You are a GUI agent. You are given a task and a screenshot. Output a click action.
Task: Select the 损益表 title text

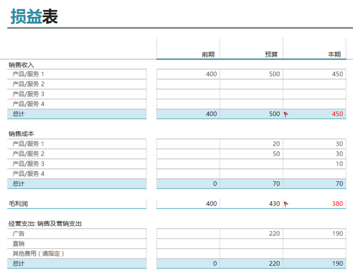34,16
